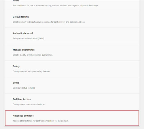Click the chevron next to Advanced settings

[x=34, y=116]
